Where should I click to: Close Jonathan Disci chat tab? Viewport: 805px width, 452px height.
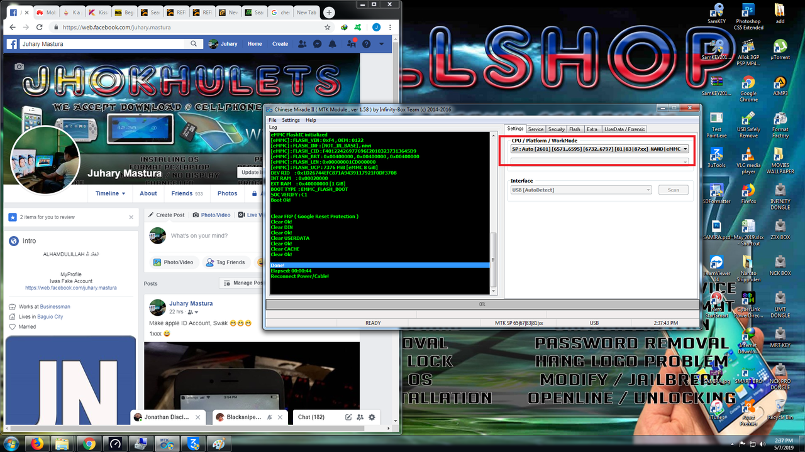198,417
